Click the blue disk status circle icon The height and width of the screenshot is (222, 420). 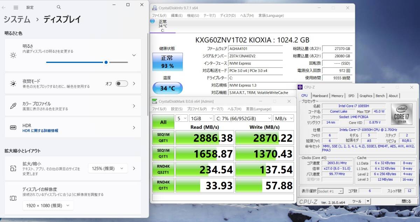(x=153, y=21)
